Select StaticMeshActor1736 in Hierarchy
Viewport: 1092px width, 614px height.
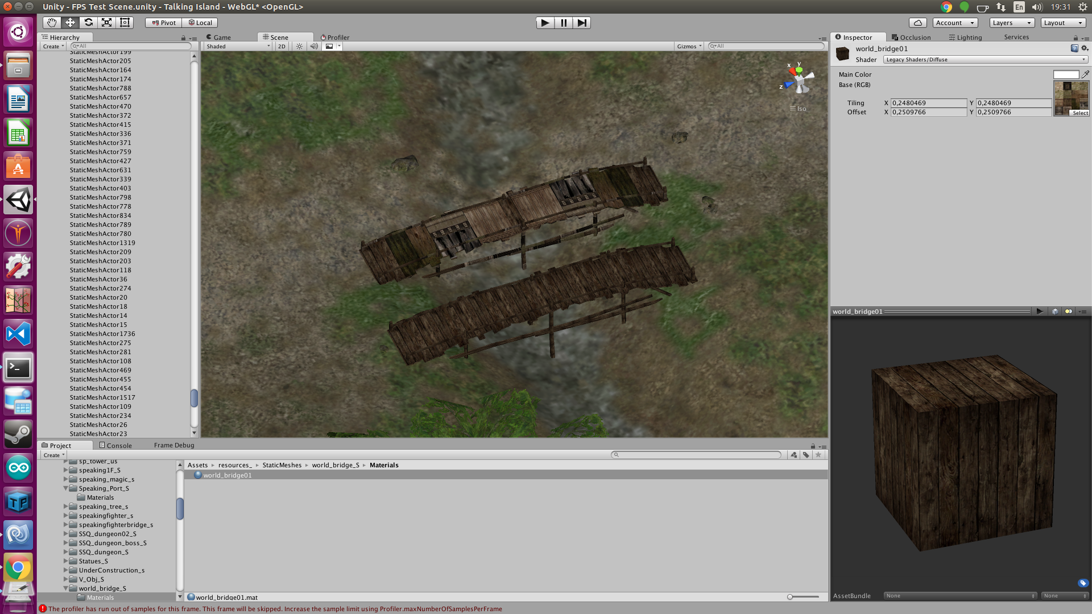tap(102, 334)
